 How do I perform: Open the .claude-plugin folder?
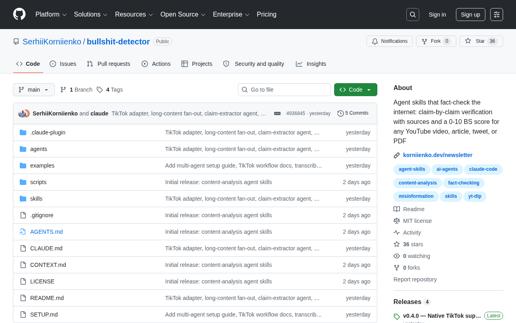(x=48, y=132)
